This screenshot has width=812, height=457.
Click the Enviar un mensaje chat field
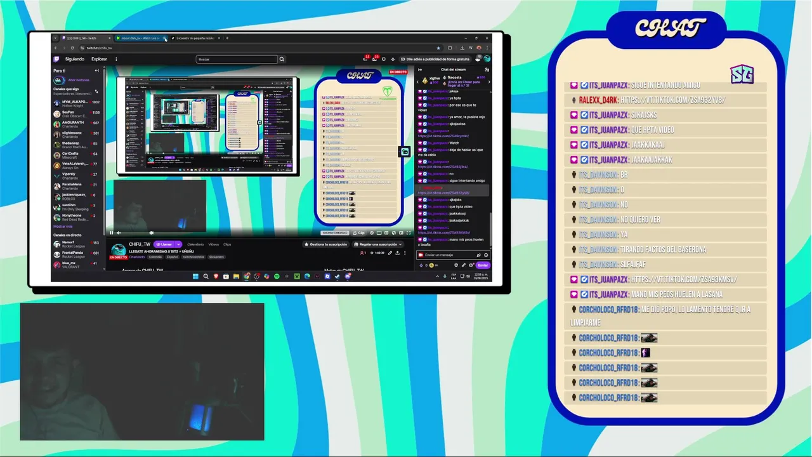[454, 255]
